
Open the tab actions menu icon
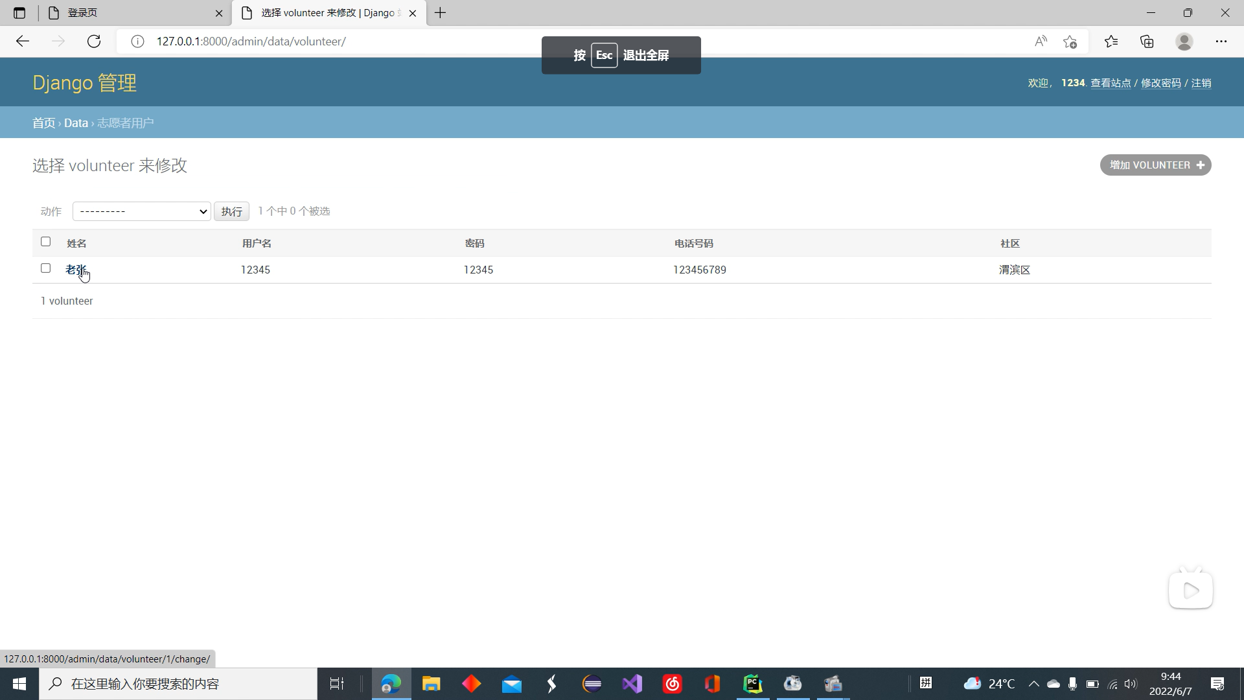(x=19, y=13)
